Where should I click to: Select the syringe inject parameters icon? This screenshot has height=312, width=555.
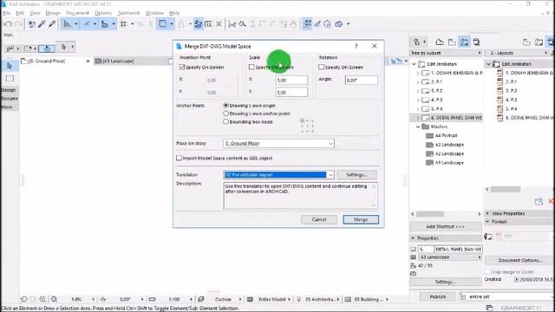pos(52,24)
